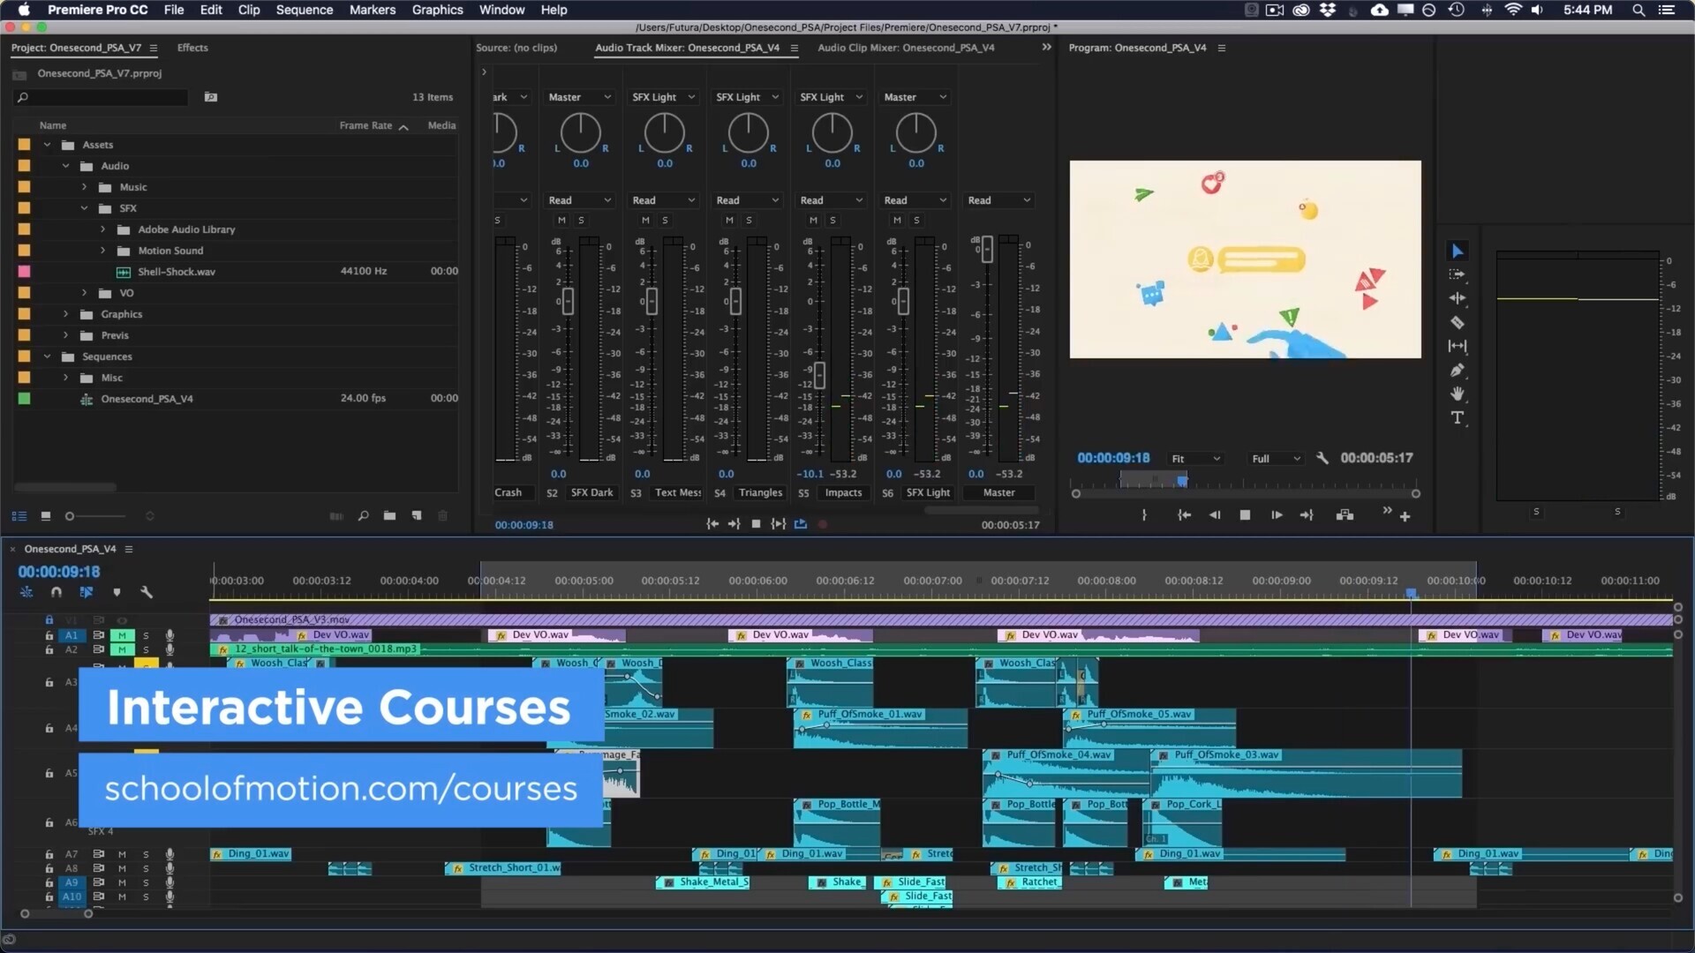Click the Lift button in the Program monitor

pyautogui.click(x=1345, y=515)
